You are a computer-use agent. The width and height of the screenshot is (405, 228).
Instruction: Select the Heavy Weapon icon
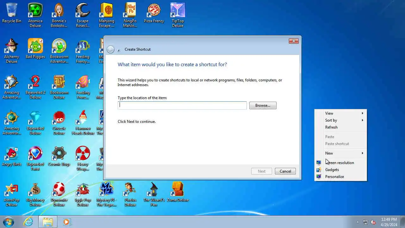tap(83, 158)
